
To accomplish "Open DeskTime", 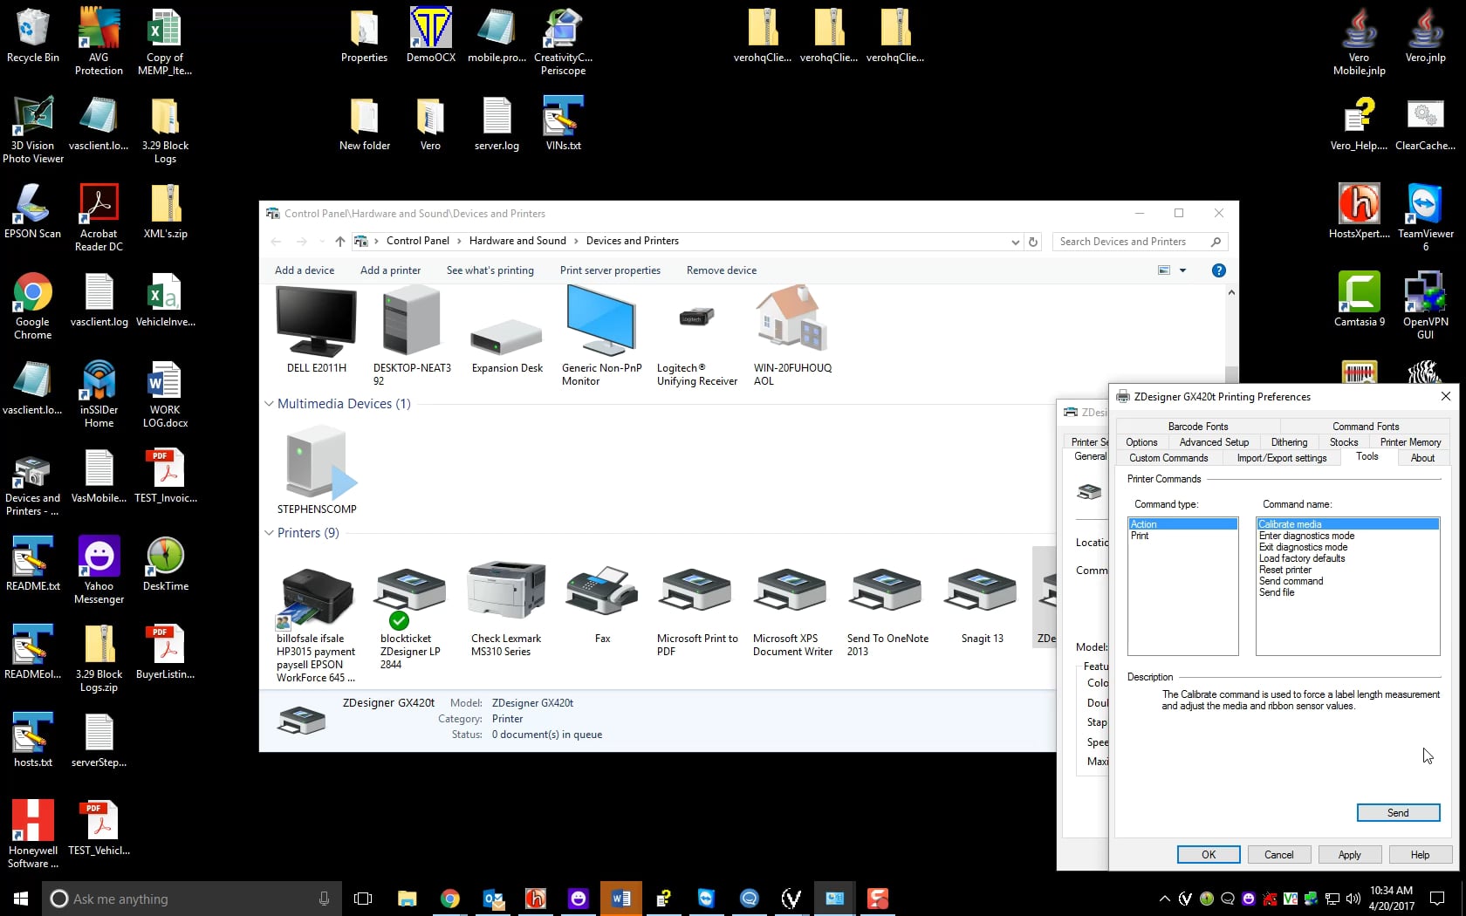I will 164,558.
